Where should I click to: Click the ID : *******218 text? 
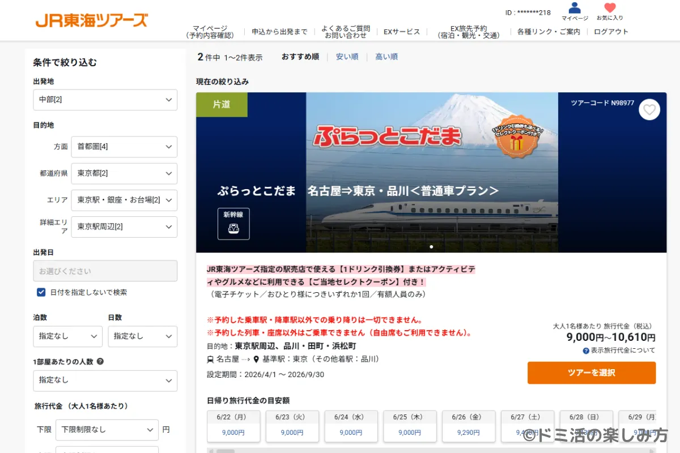(x=528, y=12)
